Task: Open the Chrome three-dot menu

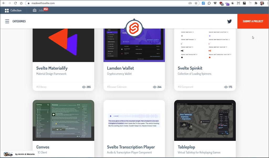Action: 267,3
